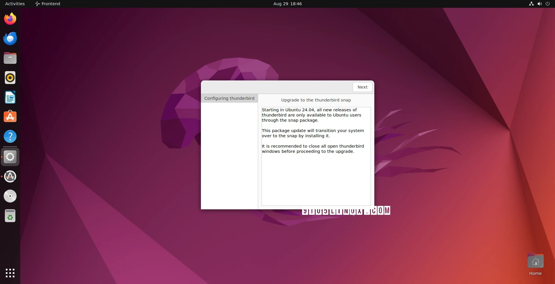Launch Rhythmbox music player
The height and width of the screenshot is (284, 555).
(x=10, y=78)
